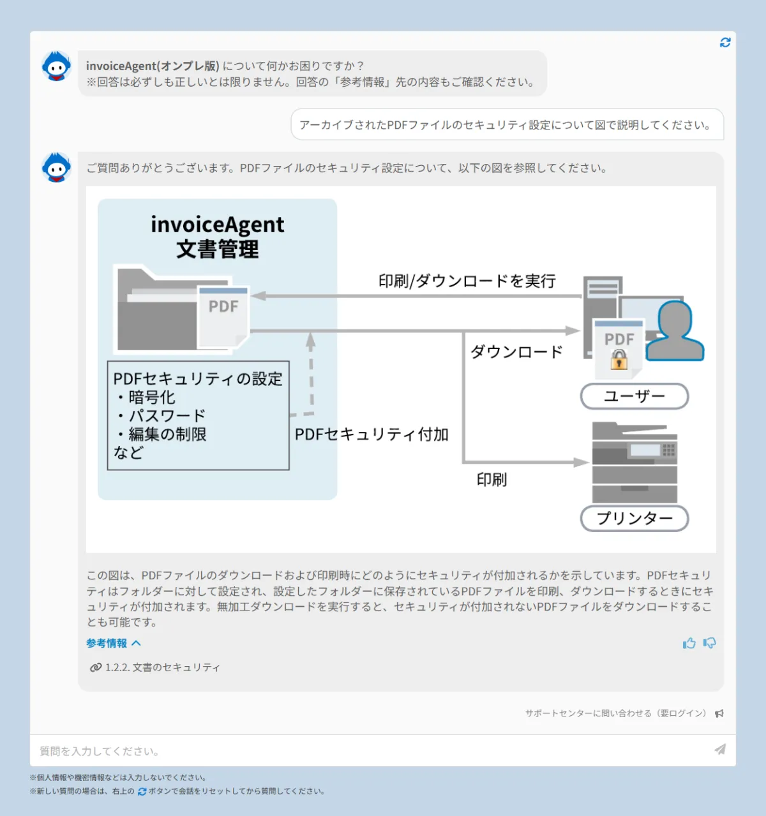Click the user silhouette in the diagram
766x816 pixels.
pos(675,332)
